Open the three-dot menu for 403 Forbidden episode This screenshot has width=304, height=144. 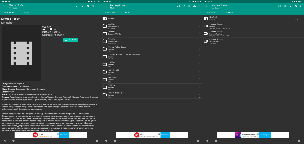pos(301,41)
